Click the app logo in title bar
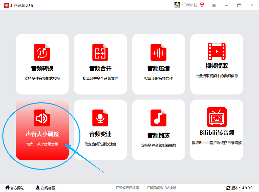This screenshot has height=192, width=259. pyautogui.click(x=6, y=6)
